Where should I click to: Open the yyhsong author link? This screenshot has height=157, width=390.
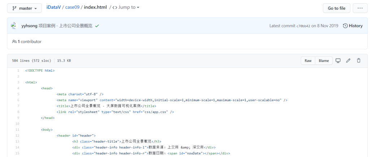(29, 26)
